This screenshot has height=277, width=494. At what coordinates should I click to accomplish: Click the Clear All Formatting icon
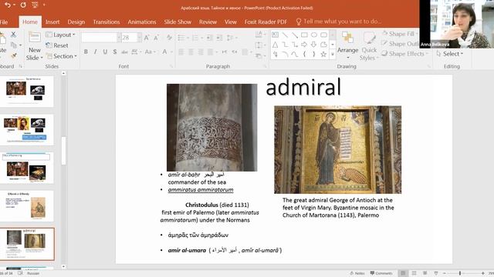[x=169, y=38]
